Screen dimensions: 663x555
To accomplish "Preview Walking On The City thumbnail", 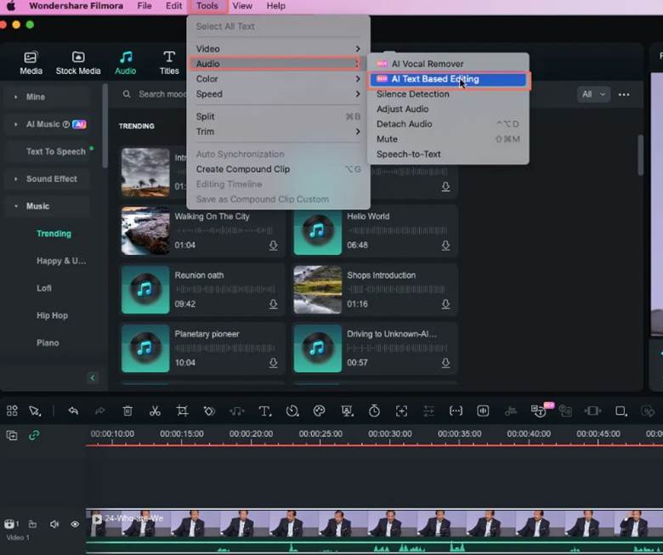I will [145, 231].
